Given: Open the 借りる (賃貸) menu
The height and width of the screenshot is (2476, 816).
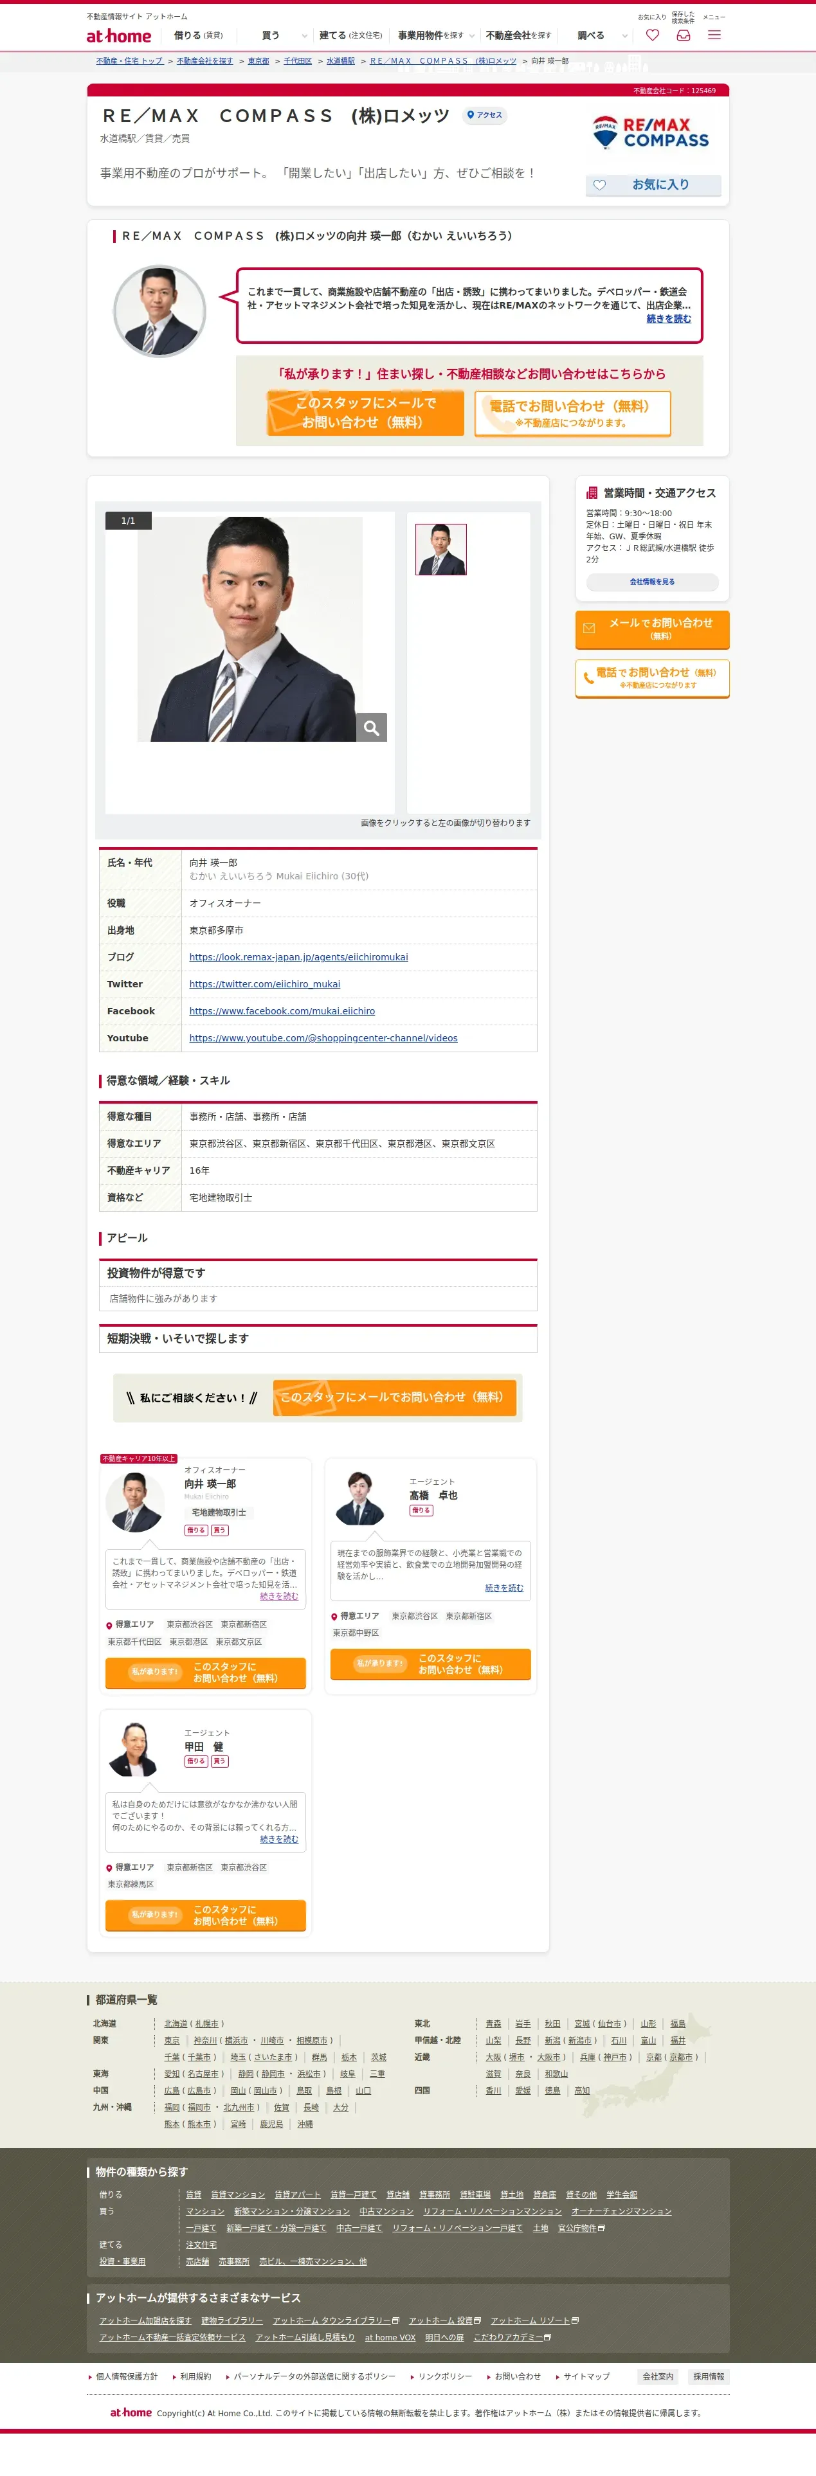Looking at the screenshot, I should 198,35.
